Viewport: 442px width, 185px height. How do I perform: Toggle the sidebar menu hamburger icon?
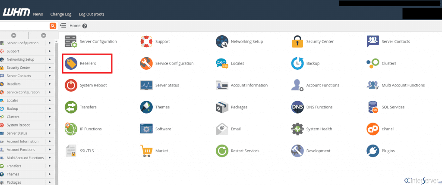click(63, 26)
